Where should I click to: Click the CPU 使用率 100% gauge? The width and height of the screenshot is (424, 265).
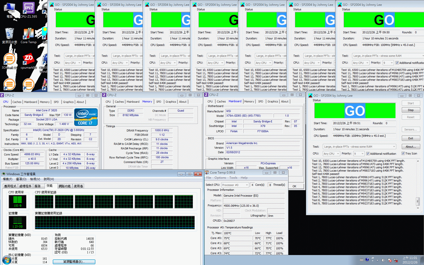pyautogui.click(x=17, y=201)
